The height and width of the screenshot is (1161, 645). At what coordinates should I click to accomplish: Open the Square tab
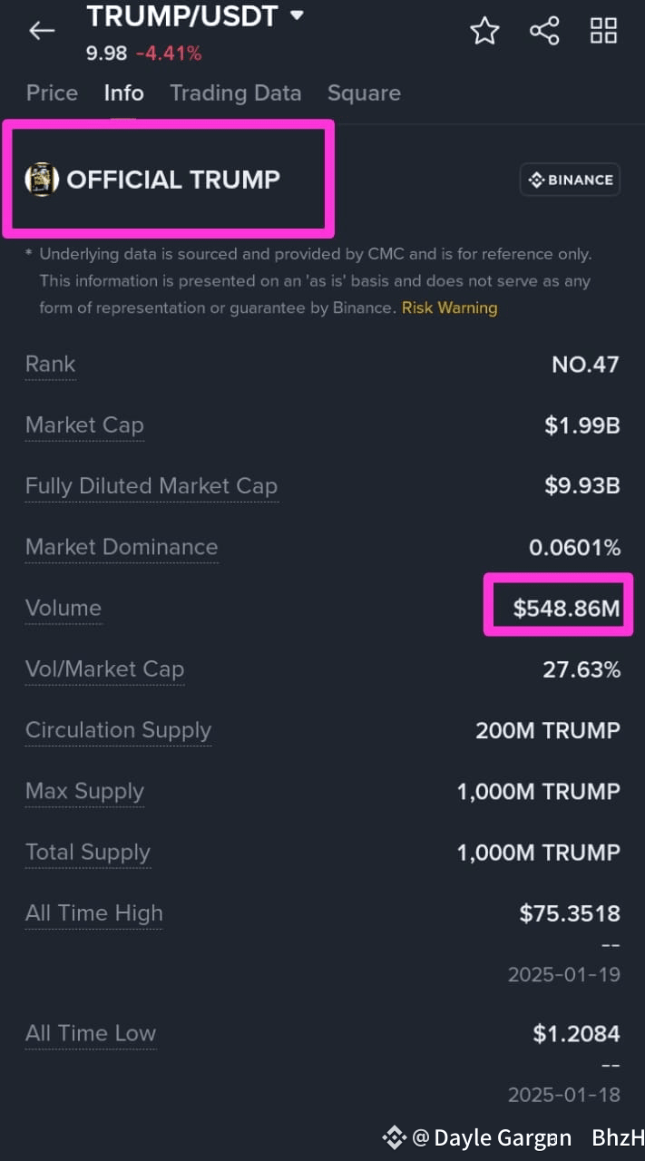pos(364,93)
